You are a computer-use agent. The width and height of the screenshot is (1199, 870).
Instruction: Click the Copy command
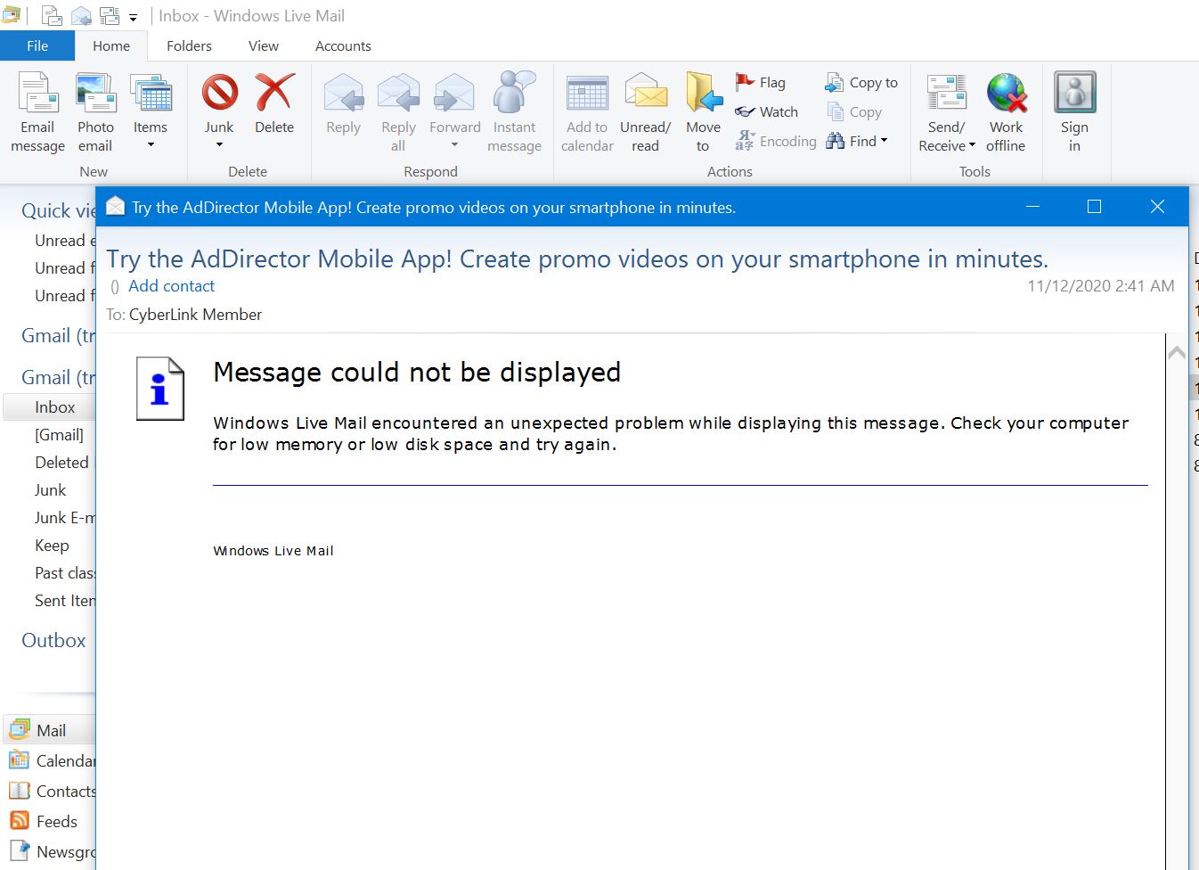[854, 111]
